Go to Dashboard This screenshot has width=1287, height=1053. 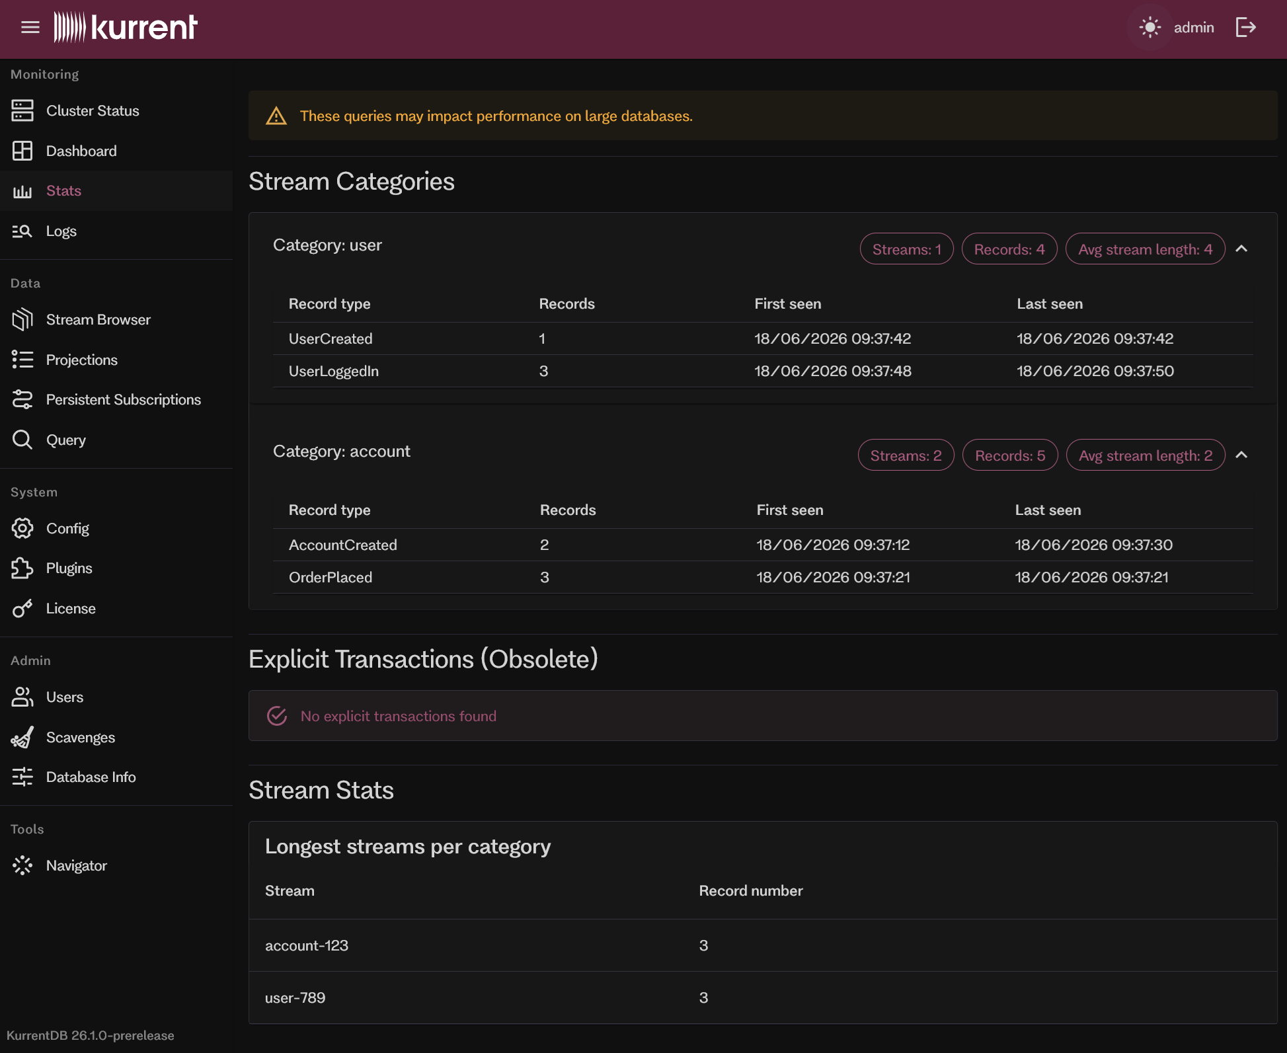116,151
